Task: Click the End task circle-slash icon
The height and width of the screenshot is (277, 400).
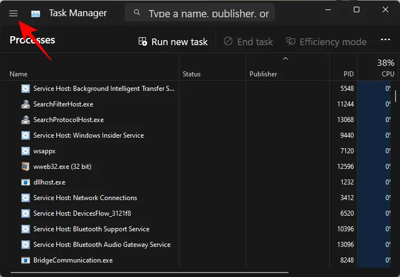Action: pos(228,41)
